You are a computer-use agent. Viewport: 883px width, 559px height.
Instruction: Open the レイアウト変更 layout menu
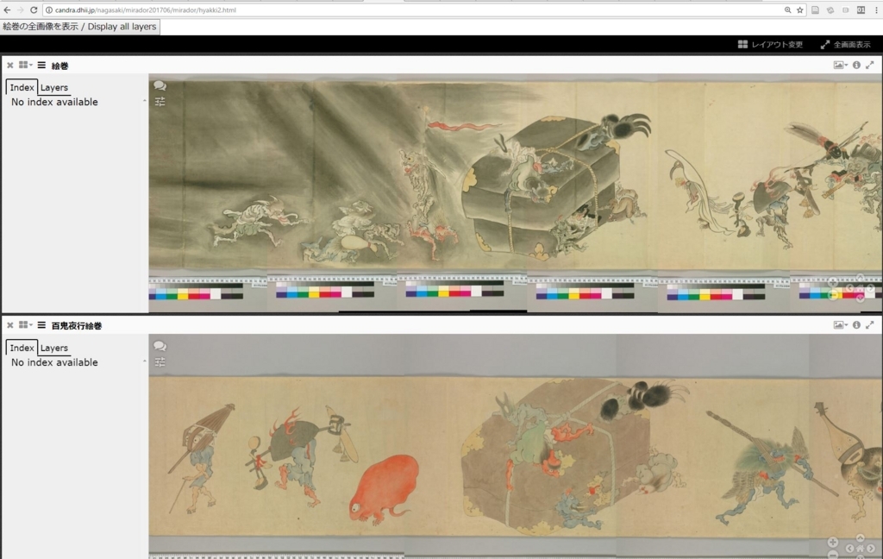(x=770, y=45)
